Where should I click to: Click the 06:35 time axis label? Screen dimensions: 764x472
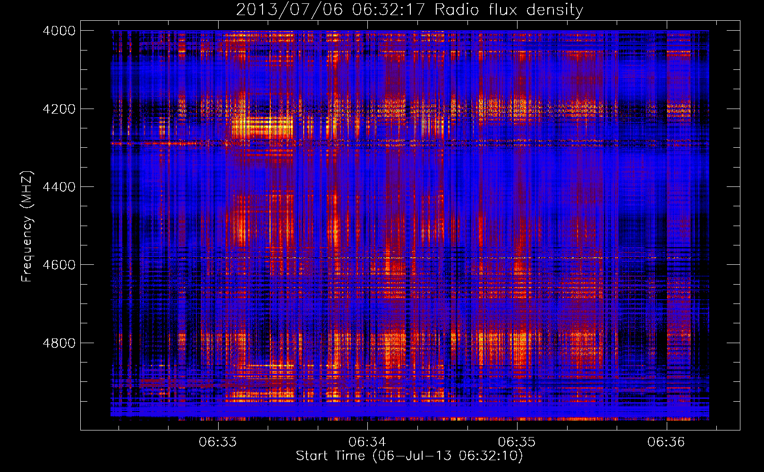pyautogui.click(x=517, y=442)
